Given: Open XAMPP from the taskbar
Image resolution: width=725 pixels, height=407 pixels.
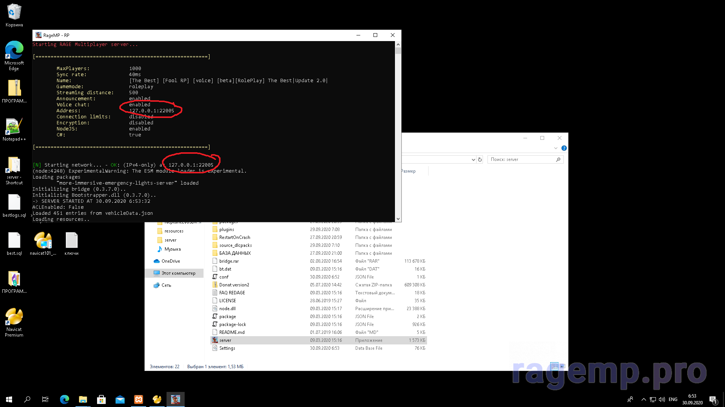Looking at the screenshot, I should pos(138,399).
